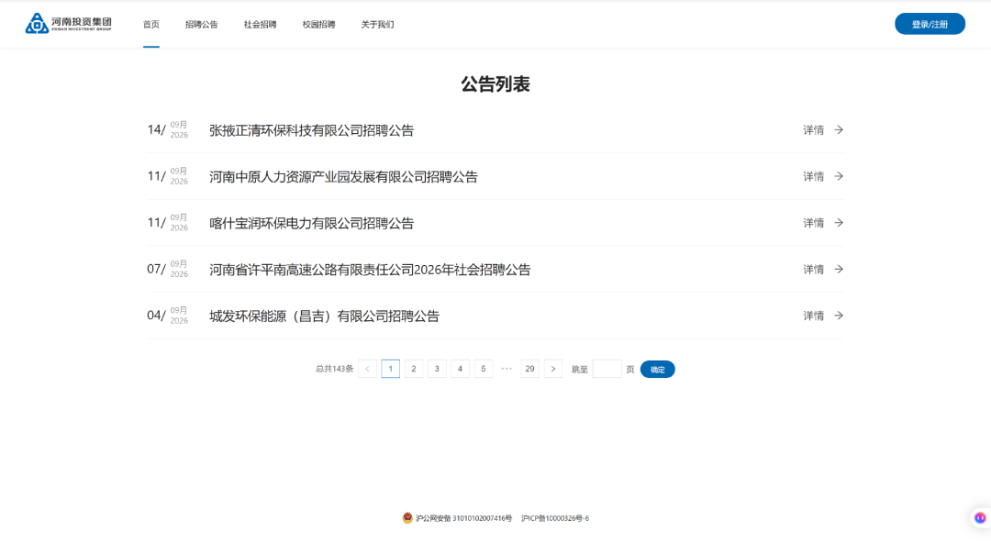
Task: Focus the 跳至 page number input
Action: 607,369
